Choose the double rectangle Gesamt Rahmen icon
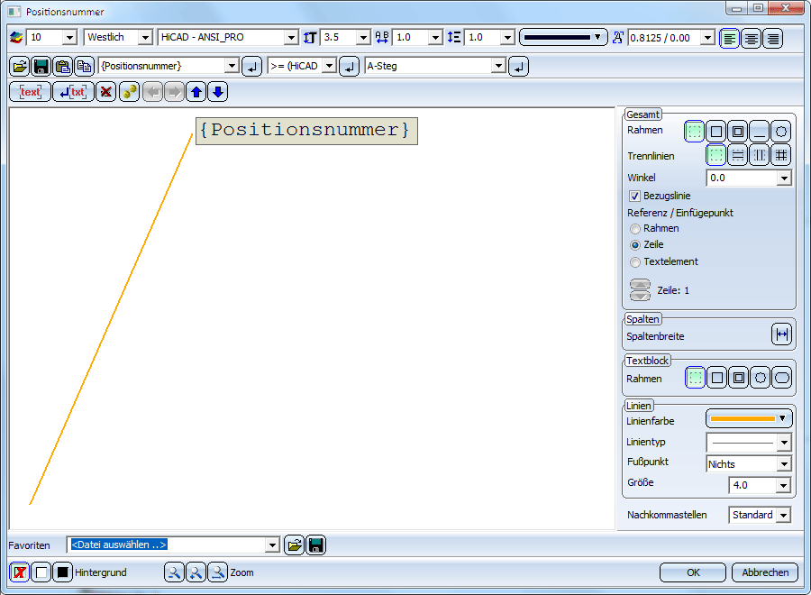The height and width of the screenshot is (595, 811). click(x=738, y=132)
